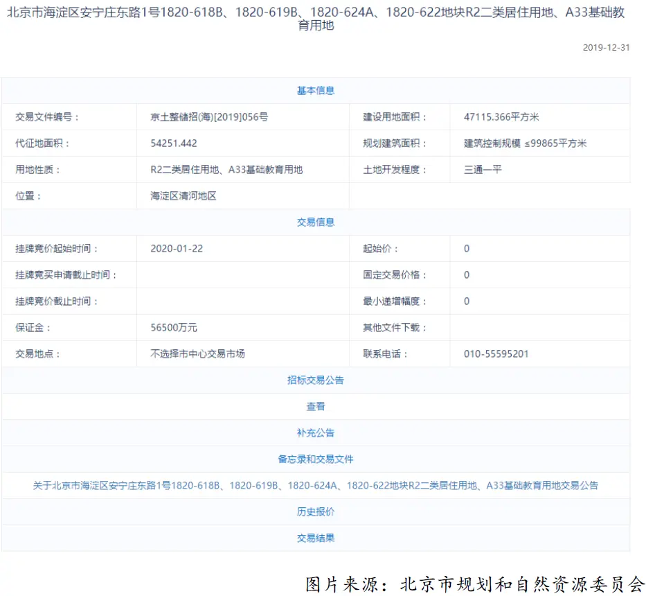The image size is (646, 596).
Task: Click the 最小递增幅度 label
Action: (x=395, y=301)
